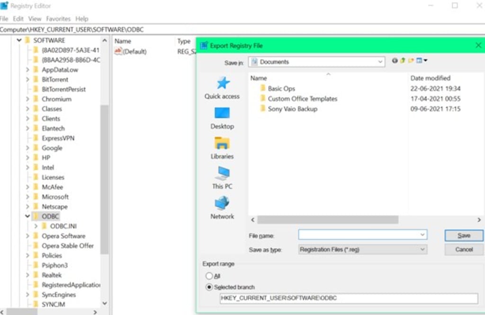Select the Opera Software key
Viewport: 485px width, 315px height.
pyautogui.click(x=63, y=236)
